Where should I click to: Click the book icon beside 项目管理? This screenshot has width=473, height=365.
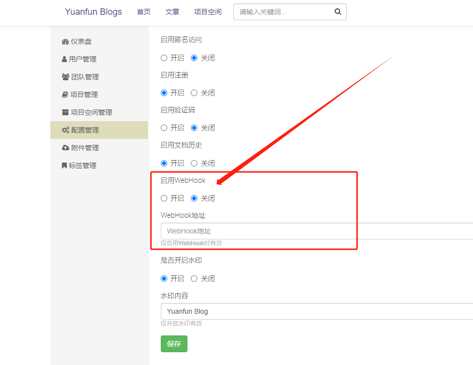click(65, 95)
